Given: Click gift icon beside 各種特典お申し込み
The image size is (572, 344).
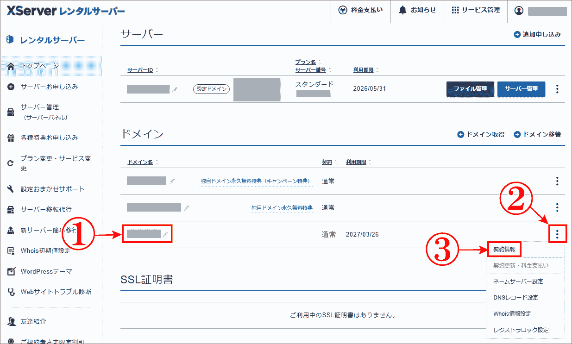Looking at the screenshot, I should 11,138.
